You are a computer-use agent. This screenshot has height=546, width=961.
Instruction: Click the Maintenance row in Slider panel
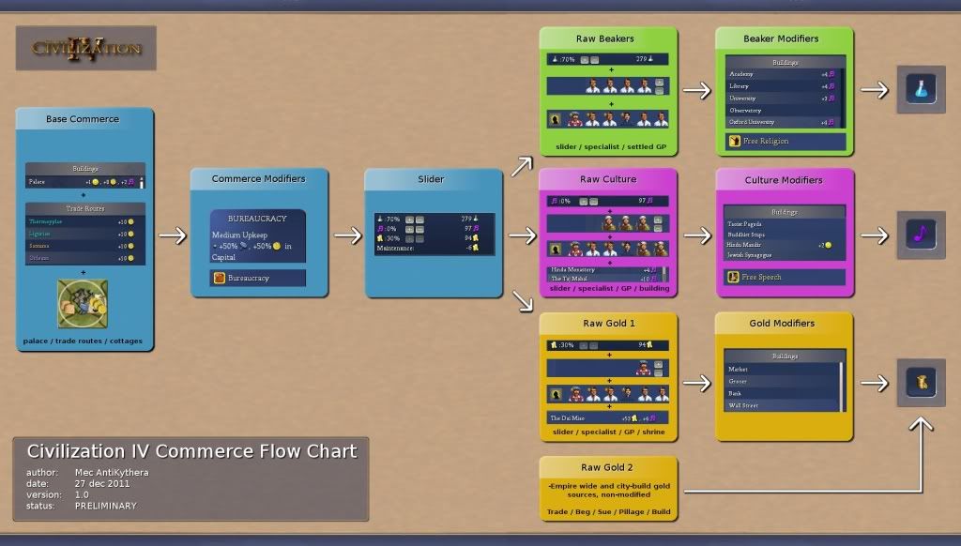(435, 249)
